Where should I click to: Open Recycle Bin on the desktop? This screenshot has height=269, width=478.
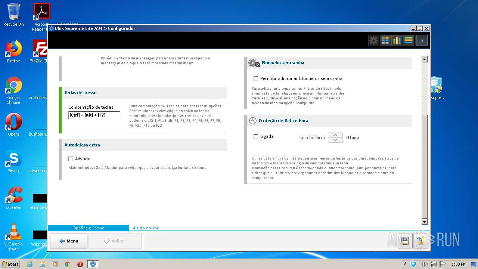tap(13, 15)
